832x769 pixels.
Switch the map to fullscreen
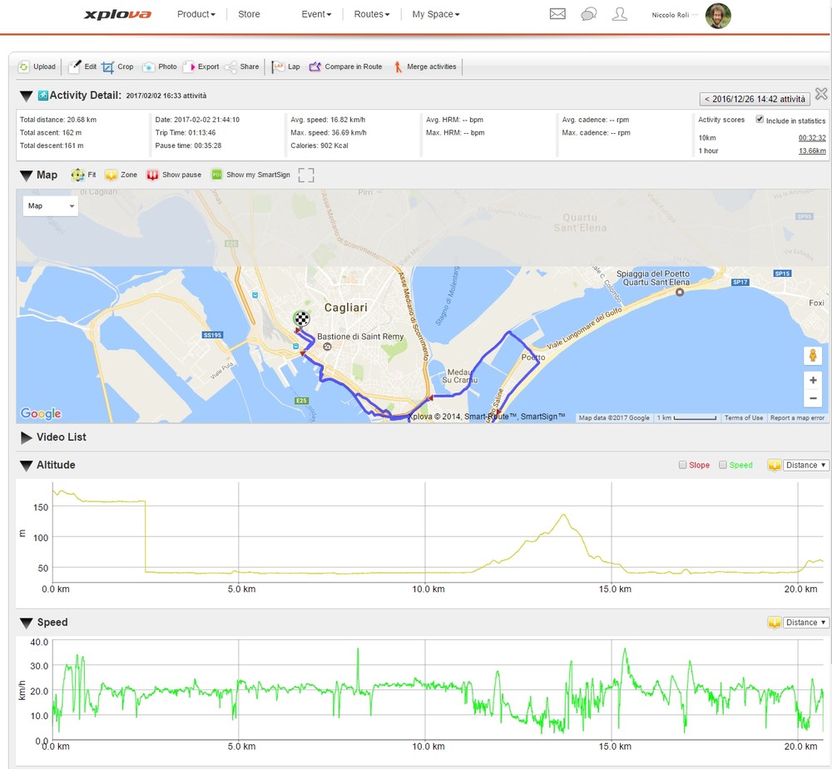(306, 175)
